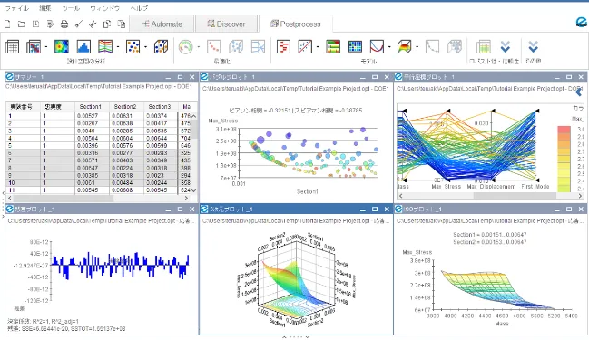Click the red horizontal bar chart icon
This screenshot has height=340, width=589.
[x=283, y=47]
